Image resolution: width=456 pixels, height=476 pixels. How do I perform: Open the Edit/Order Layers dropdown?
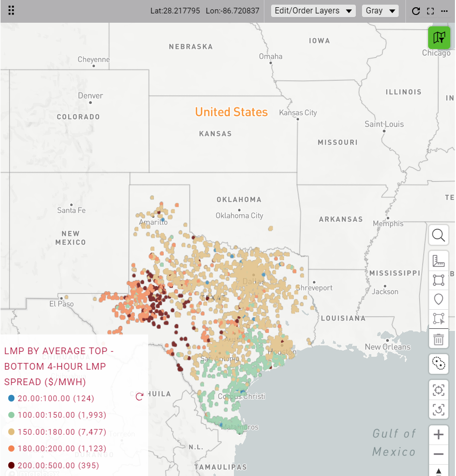tap(313, 11)
